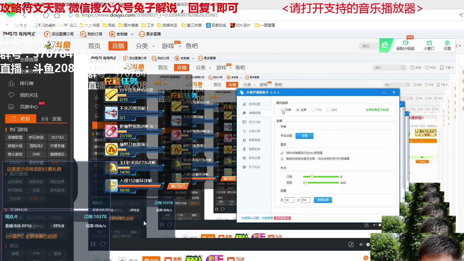This screenshot has width=464, height=261.
Task: Select the 全屏 mode radio button
Action: click(x=298, y=110)
